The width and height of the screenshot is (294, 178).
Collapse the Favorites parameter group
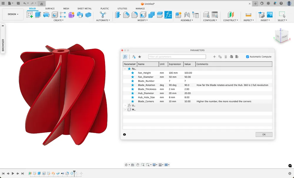coord(125,68)
